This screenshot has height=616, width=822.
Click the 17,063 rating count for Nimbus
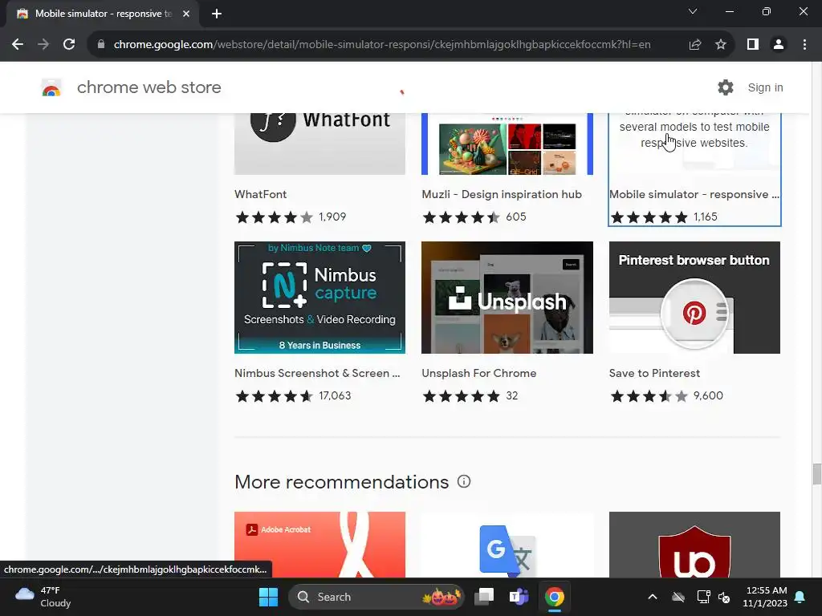(335, 395)
